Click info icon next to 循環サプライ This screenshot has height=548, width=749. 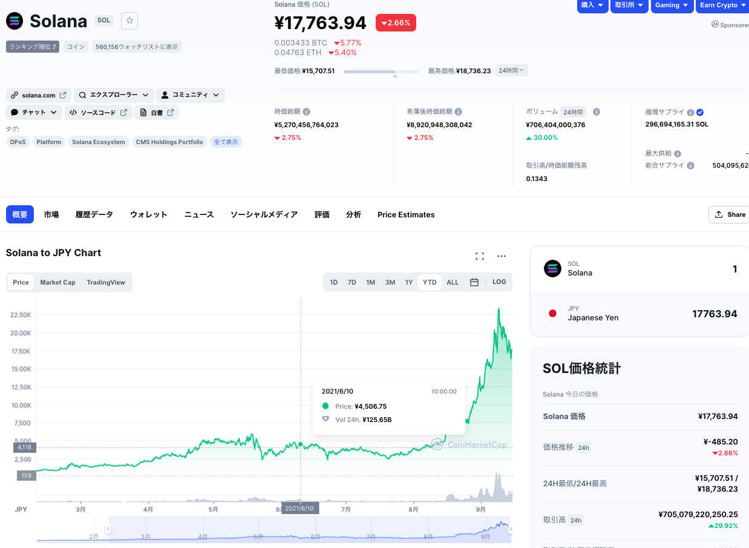click(690, 113)
